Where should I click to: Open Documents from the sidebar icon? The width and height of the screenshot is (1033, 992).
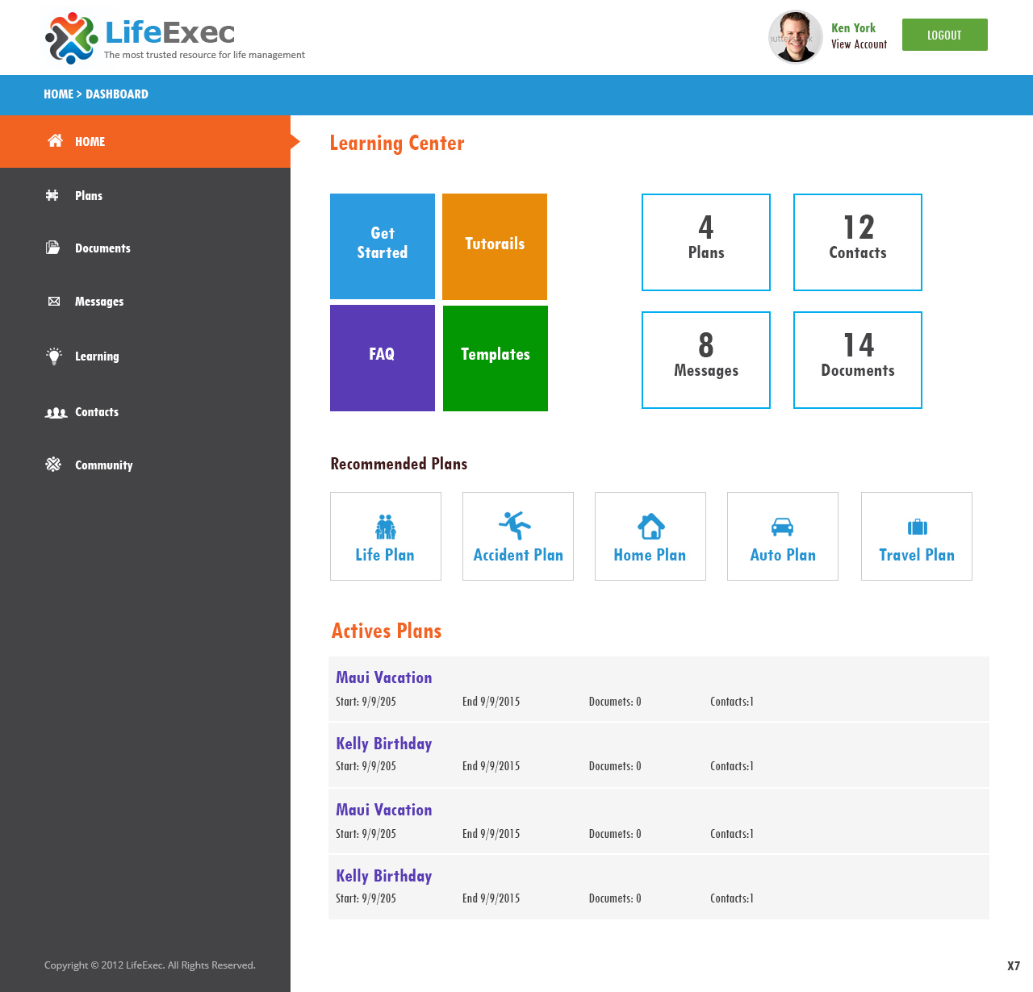tap(53, 248)
